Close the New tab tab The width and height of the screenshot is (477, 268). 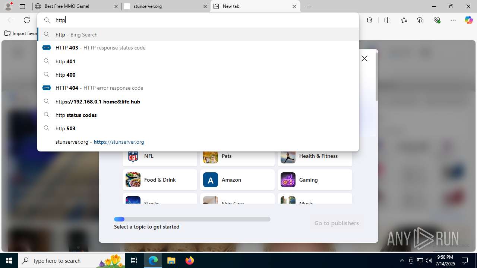coord(294,6)
